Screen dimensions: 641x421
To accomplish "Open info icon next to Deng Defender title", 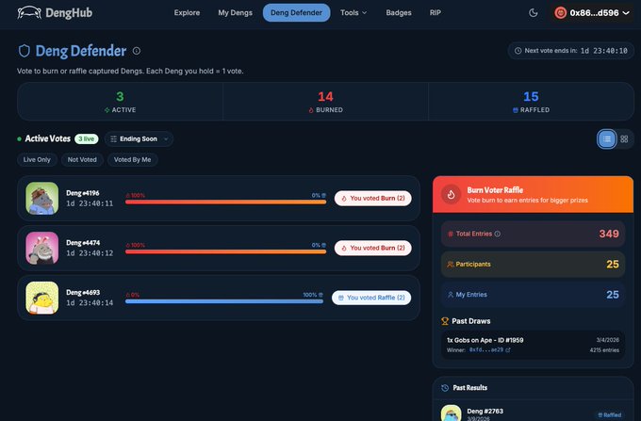I will coord(137,51).
